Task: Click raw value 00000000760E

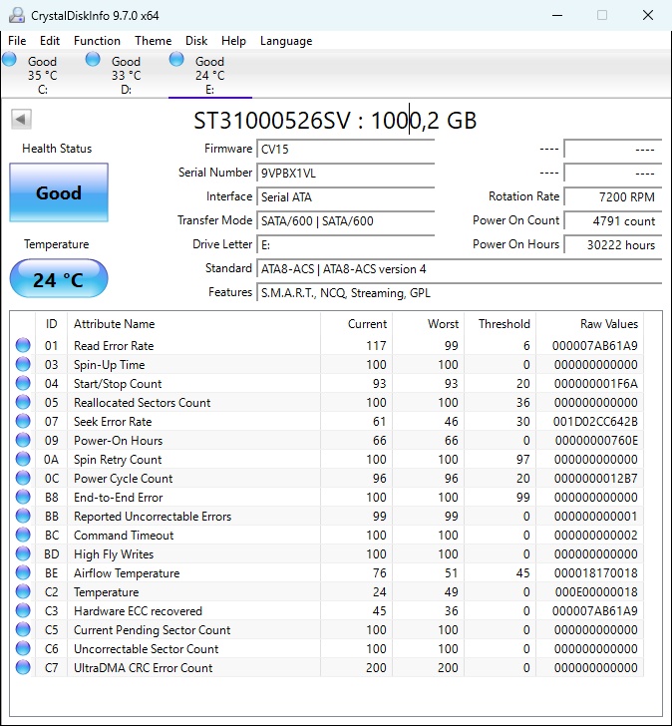Action: click(x=596, y=441)
